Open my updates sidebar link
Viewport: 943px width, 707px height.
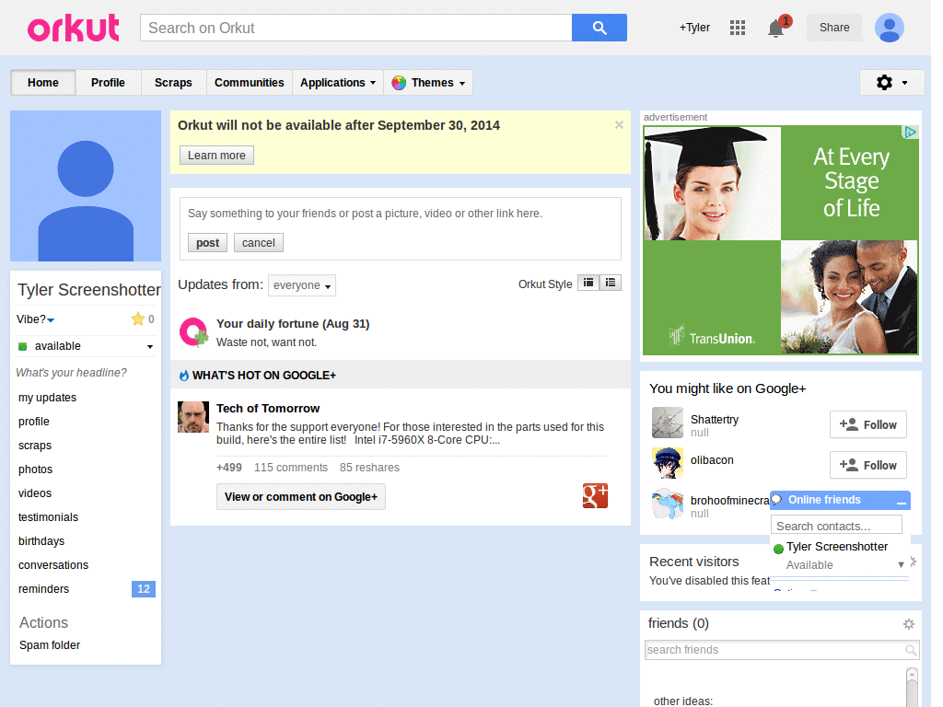pyautogui.click(x=48, y=398)
